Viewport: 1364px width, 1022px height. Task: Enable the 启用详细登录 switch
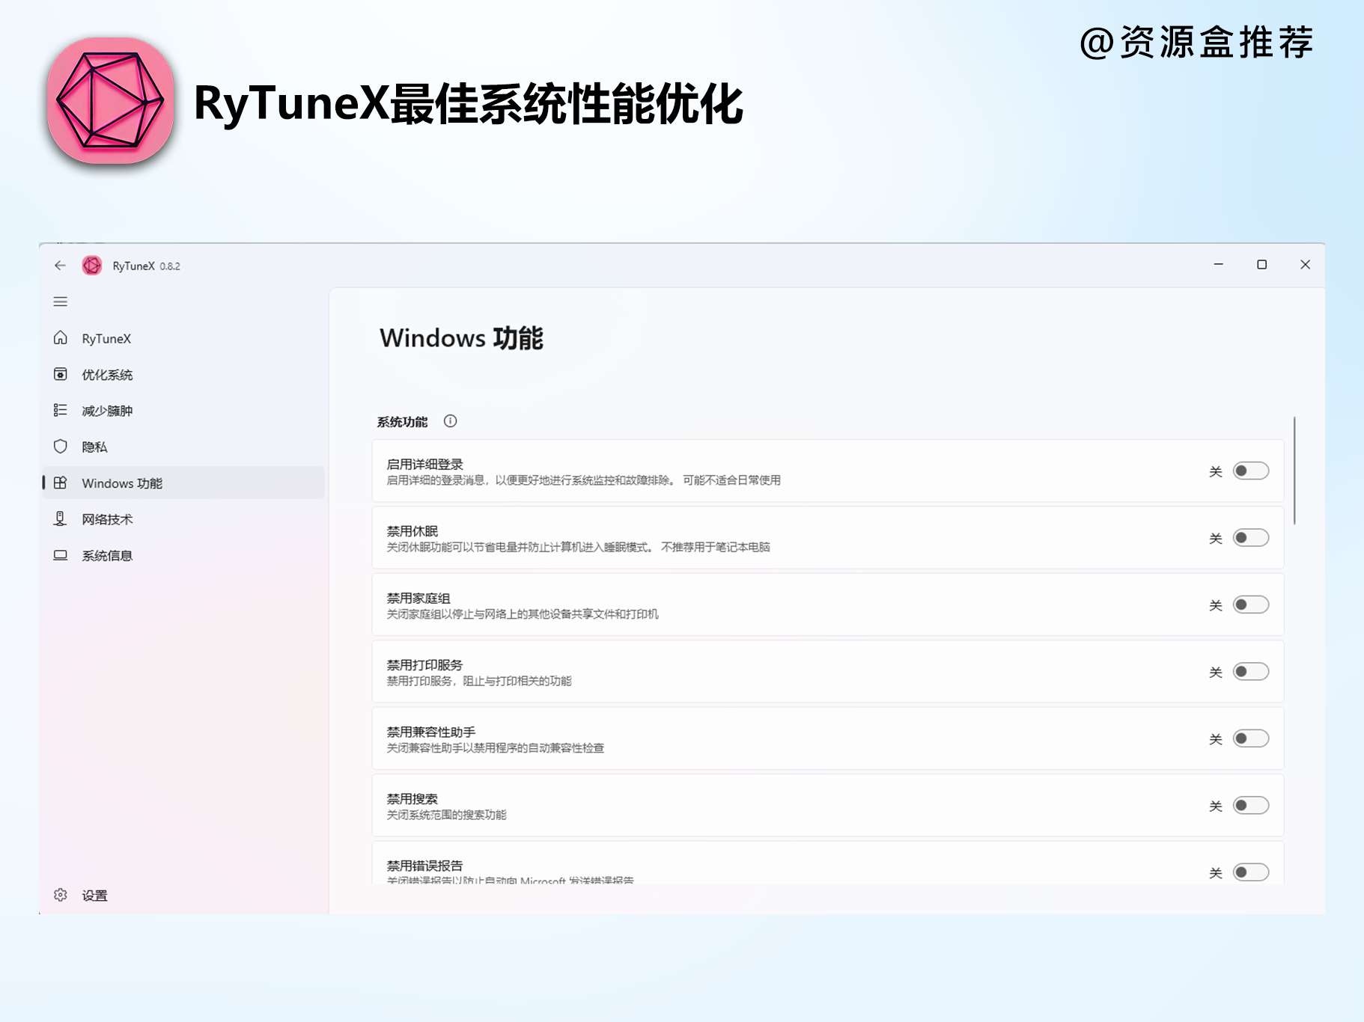click(1251, 471)
